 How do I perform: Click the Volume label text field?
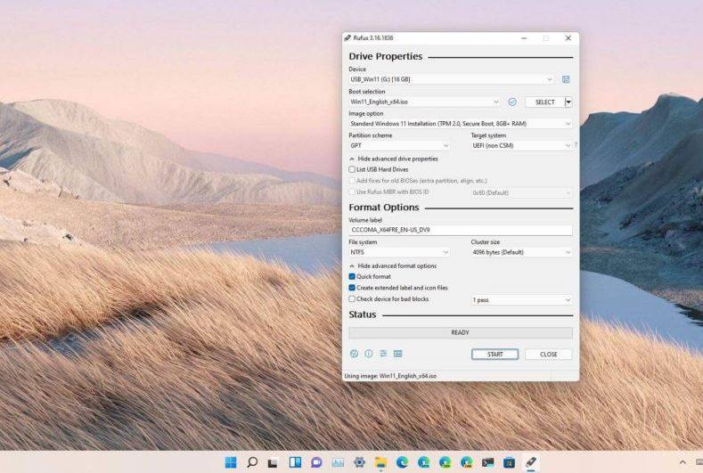[x=461, y=230]
